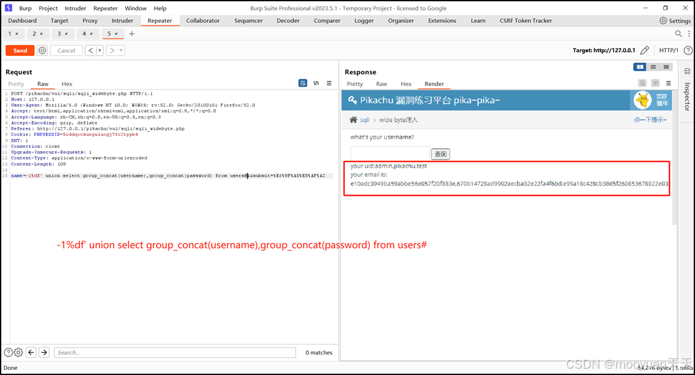695x375 pixels.
Task: Open the Proxy tab
Action: coord(90,21)
